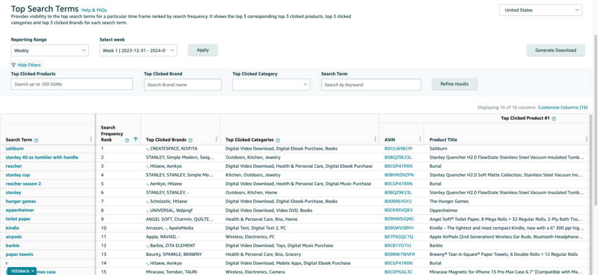The height and width of the screenshot is (275, 598).
Task: Open the airpods search term
Action: [x=14, y=237]
